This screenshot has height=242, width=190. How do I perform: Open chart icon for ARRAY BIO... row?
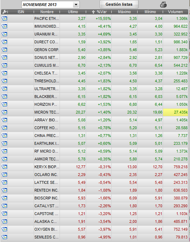tap(4, 120)
